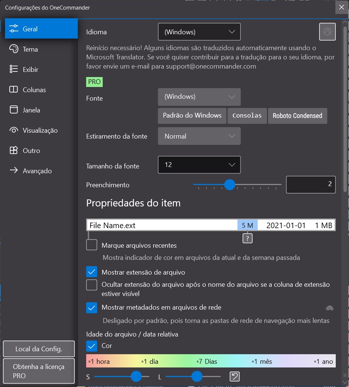Click the turtle slow-performance icon
Viewport: 349px width, 387px height.
click(329, 308)
